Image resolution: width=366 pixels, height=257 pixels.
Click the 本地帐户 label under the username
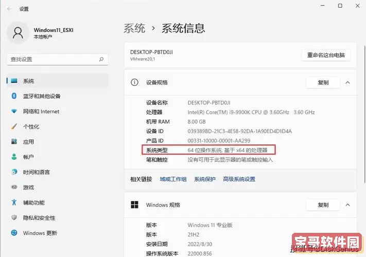click(43, 37)
